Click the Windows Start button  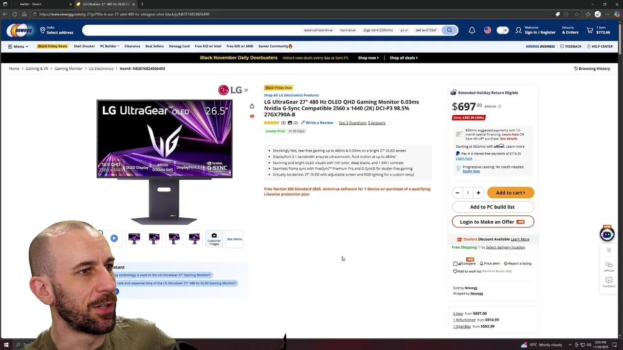click(x=6, y=345)
